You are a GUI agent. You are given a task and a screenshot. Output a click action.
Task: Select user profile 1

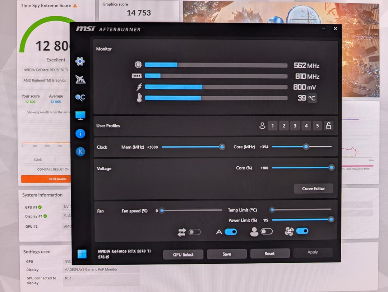(x=272, y=126)
